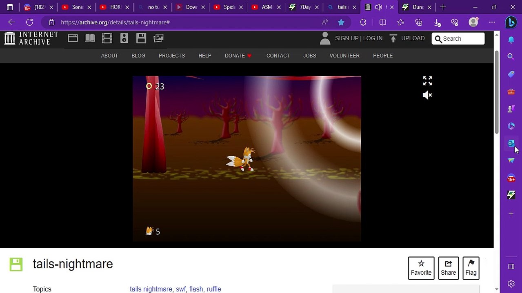Open the VOLUNTEER link
The image size is (522, 293).
point(344,56)
